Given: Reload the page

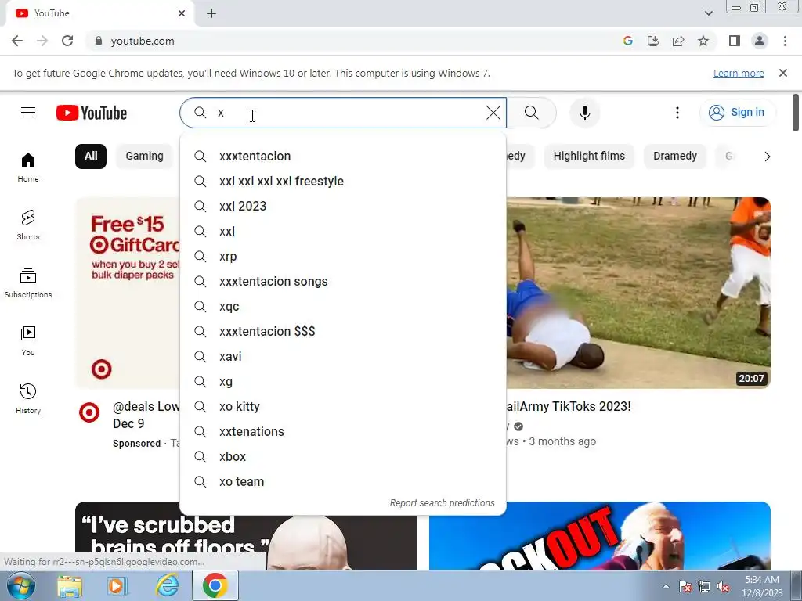Looking at the screenshot, I should click(67, 41).
